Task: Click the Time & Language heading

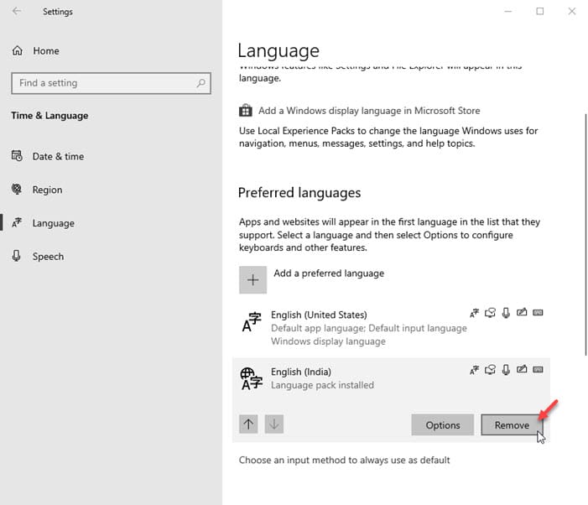Action: pyautogui.click(x=49, y=116)
